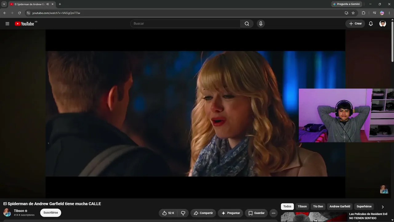The height and width of the screenshot is (222, 394).
Task: Bookmark this page with the star
Action: coord(353,13)
